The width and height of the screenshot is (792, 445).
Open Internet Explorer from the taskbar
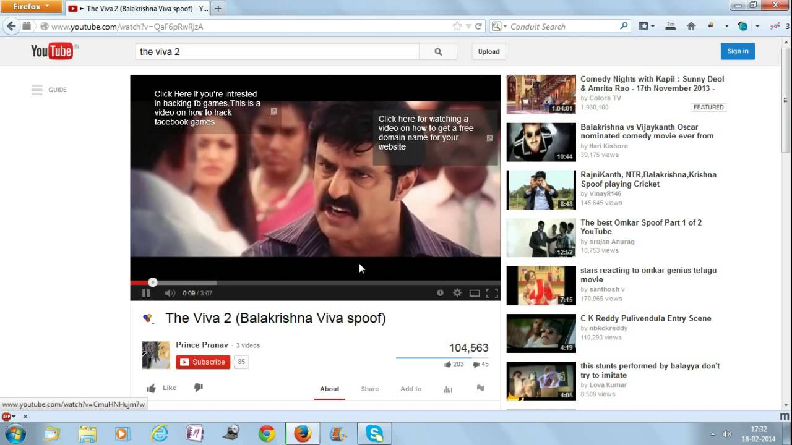160,434
